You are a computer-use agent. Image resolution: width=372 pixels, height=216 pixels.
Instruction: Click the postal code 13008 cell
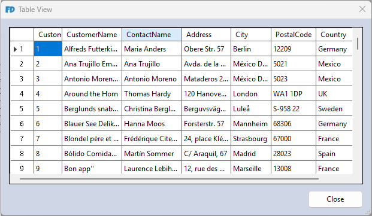pyautogui.click(x=294, y=168)
